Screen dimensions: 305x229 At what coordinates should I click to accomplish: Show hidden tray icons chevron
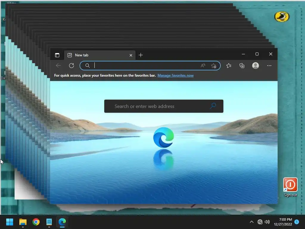[x=251, y=222]
